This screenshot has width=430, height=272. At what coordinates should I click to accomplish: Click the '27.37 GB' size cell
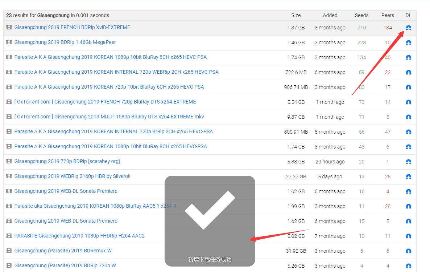coord(296,176)
